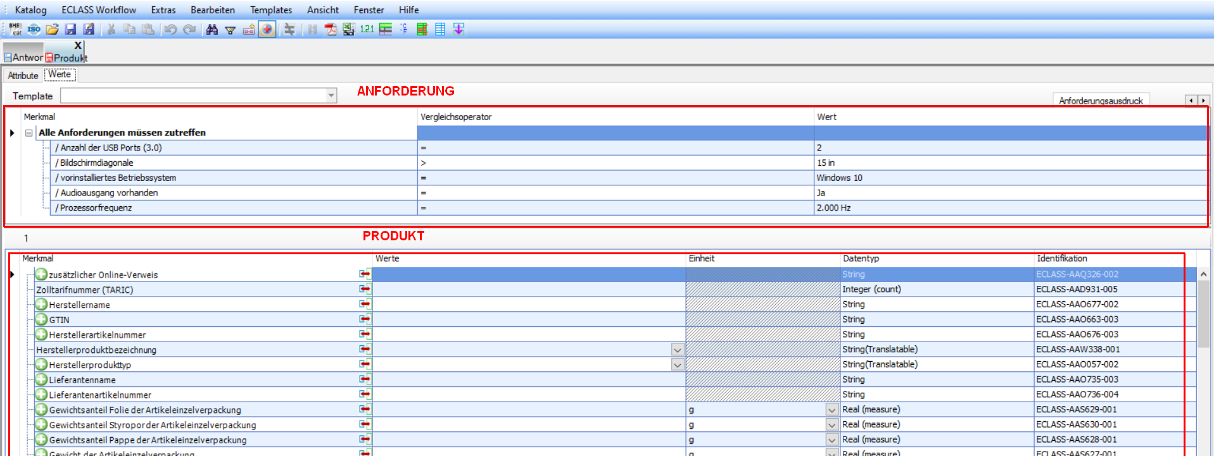Switch to the Attribute tab
The image size is (1214, 456).
[23, 75]
